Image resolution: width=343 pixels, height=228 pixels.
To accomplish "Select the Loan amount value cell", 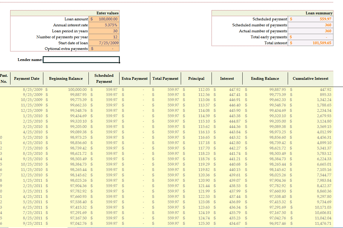I will [104, 19].
